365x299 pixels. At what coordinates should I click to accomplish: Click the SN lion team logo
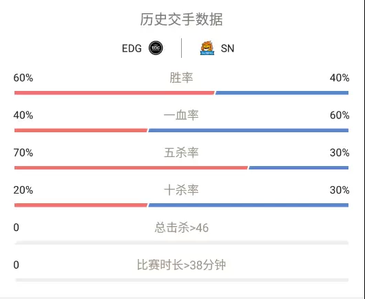click(207, 48)
